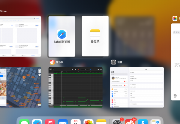Screen dimensions: 180x124
Task: Clear the App Store search field
Action: [34, 18]
